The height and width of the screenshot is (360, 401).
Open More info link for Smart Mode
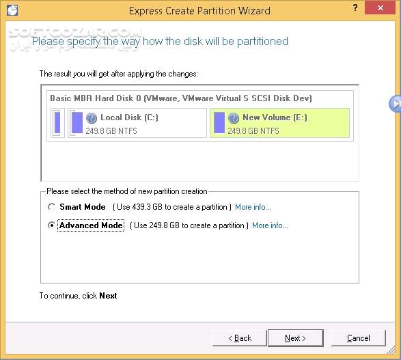coord(253,207)
